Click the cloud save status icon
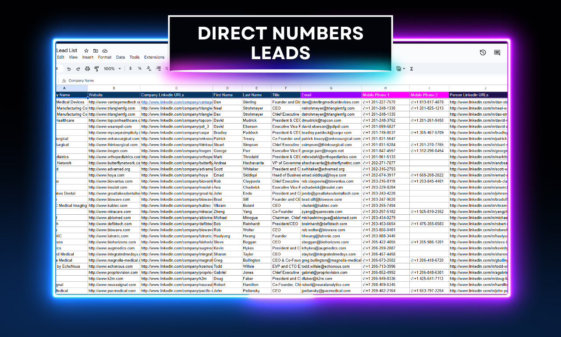 (x=105, y=51)
